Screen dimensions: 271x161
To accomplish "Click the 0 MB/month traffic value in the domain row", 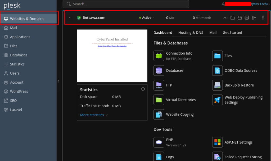I will point(202,18).
